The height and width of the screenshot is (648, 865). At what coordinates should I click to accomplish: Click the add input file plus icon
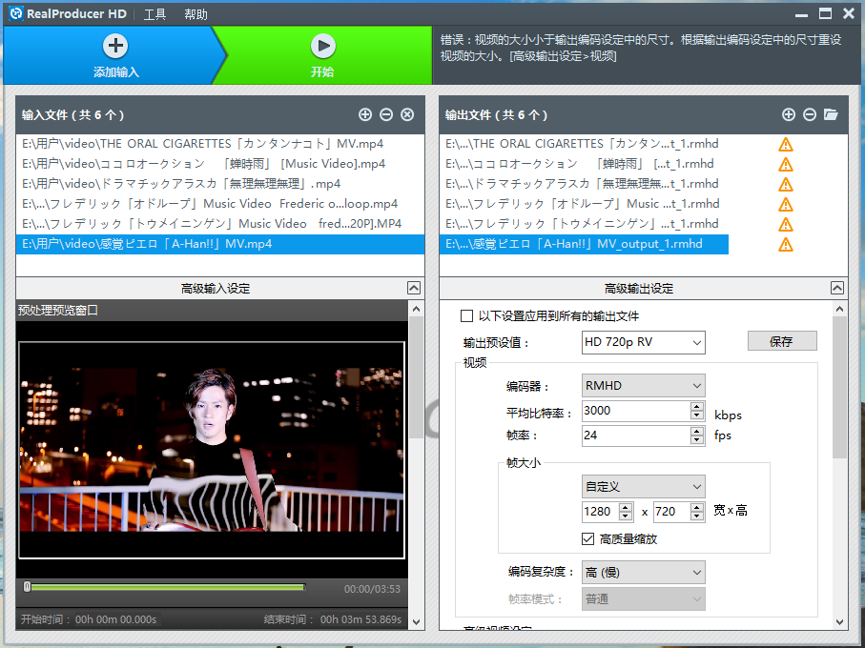[365, 114]
